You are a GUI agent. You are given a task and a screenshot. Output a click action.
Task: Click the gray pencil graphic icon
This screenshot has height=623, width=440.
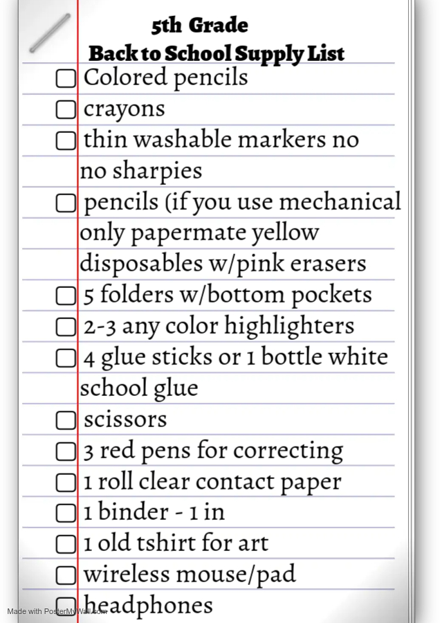[x=50, y=33]
